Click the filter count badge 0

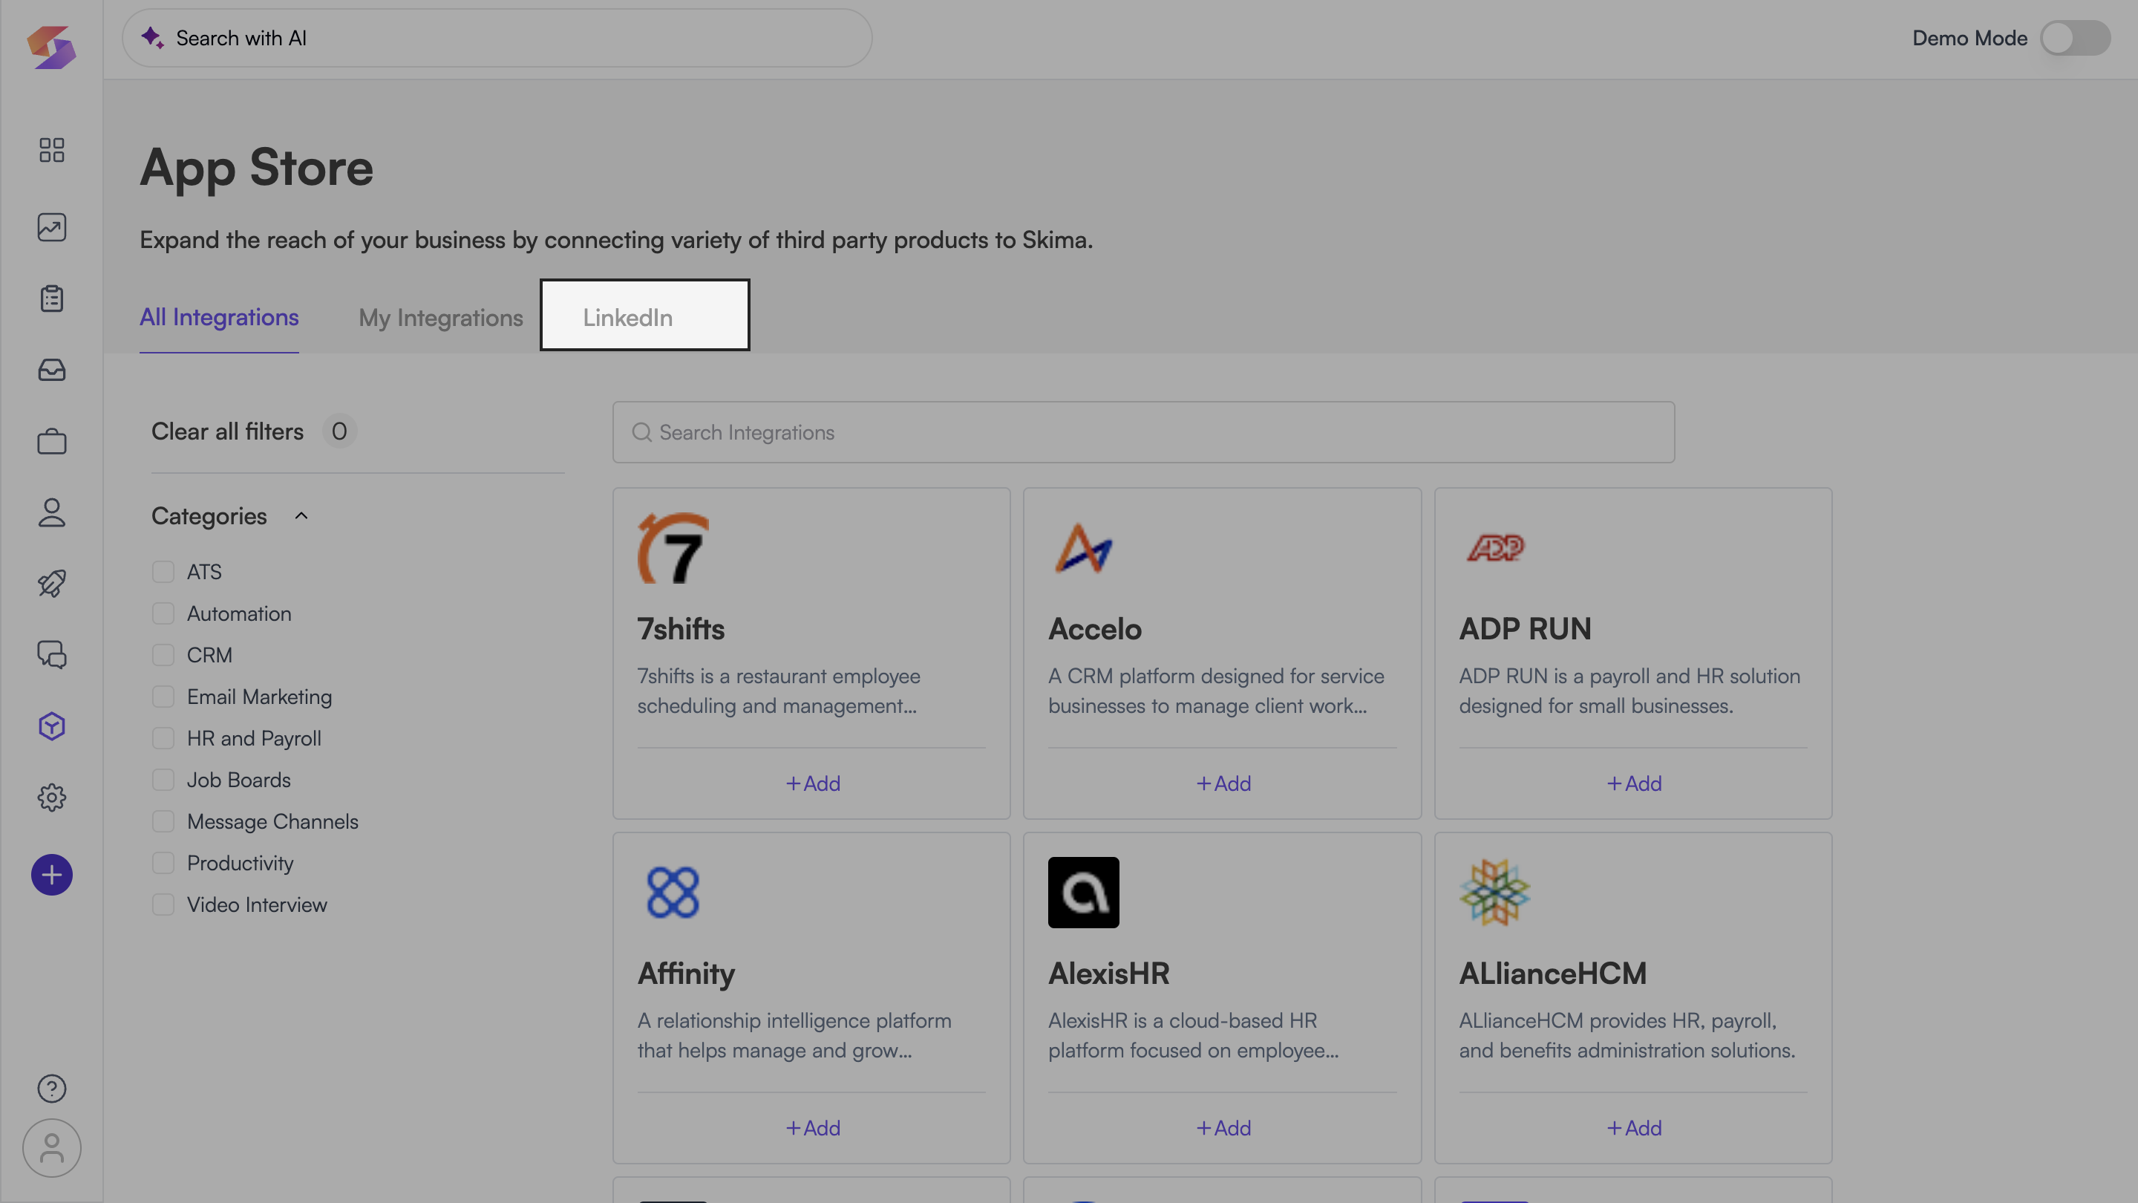(339, 431)
